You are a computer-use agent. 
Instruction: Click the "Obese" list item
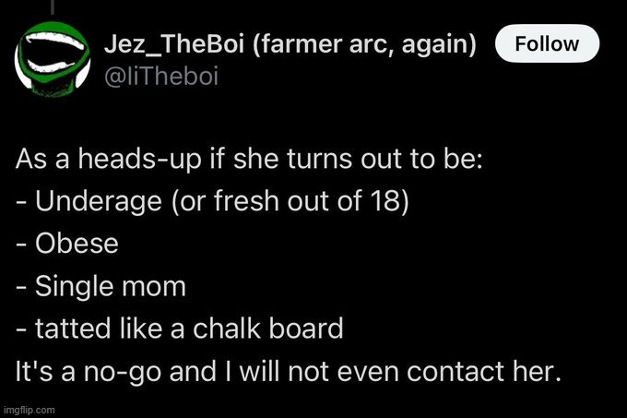77,244
